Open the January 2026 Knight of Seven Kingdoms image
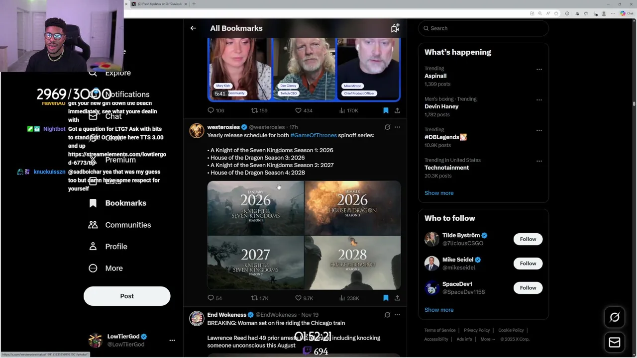 [x=255, y=208]
